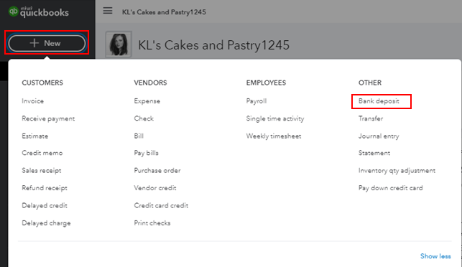Choose Receive payment from the Customers list
This screenshot has height=267, width=462.
(x=48, y=118)
